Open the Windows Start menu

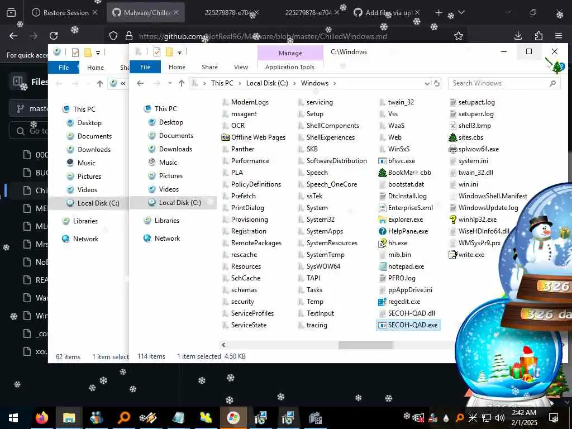pos(13,418)
